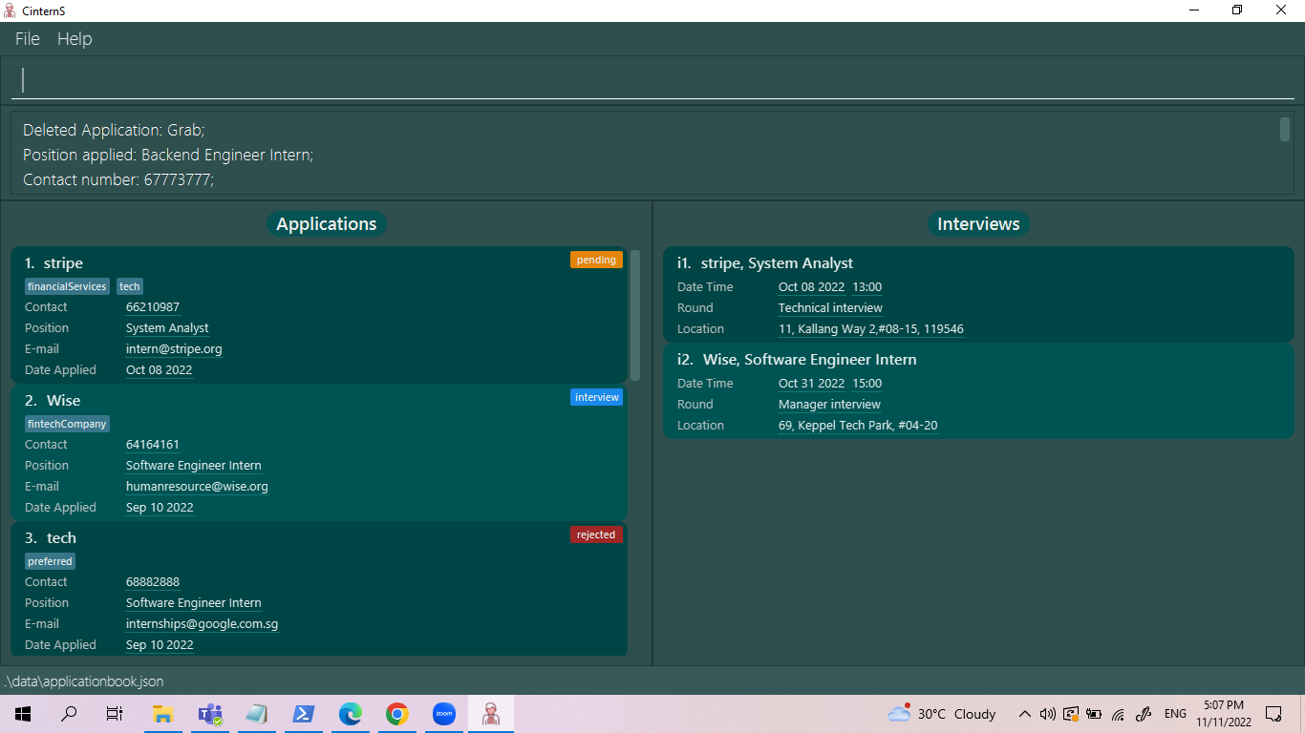Image resolution: width=1305 pixels, height=733 pixels.
Task: Click the CinternS taskbar icon
Action: click(x=491, y=714)
